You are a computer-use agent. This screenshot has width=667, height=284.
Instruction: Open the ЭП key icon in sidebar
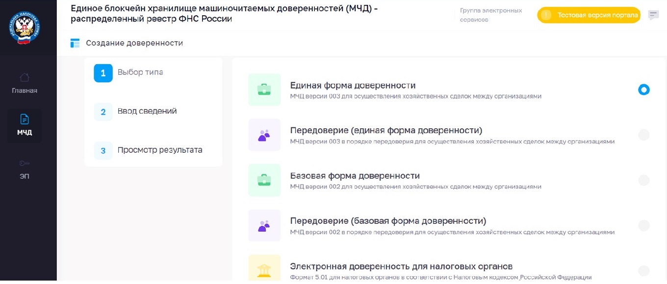coord(24,164)
